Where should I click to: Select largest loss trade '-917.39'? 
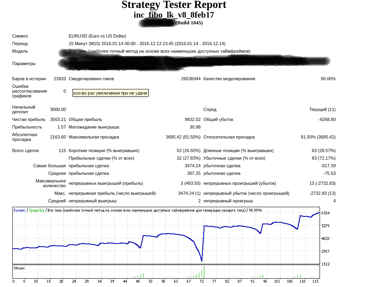328,166
